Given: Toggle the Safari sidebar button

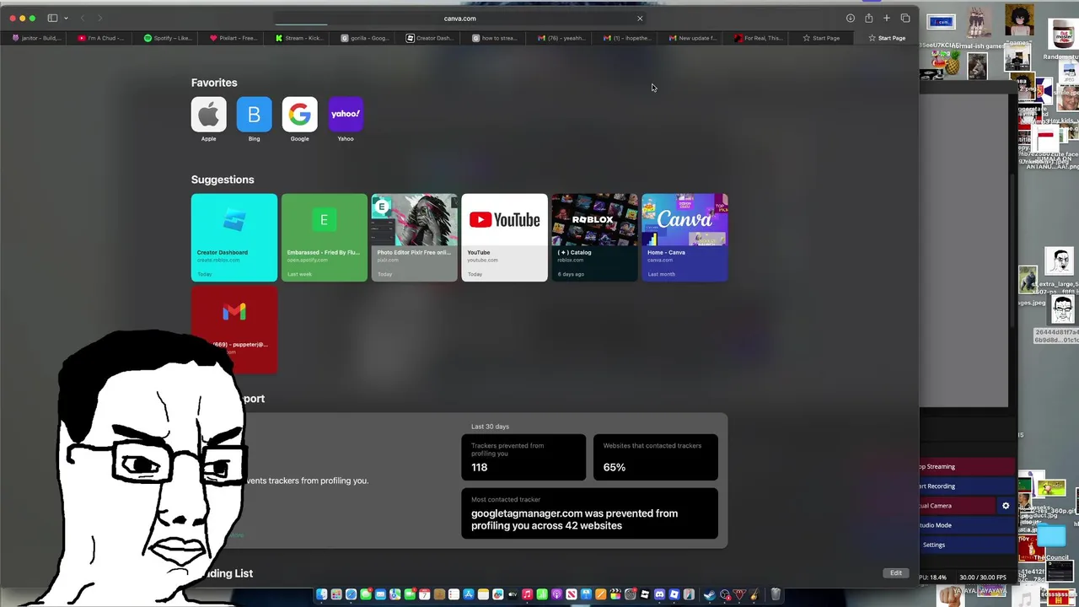Looking at the screenshot, I should 52,18.
